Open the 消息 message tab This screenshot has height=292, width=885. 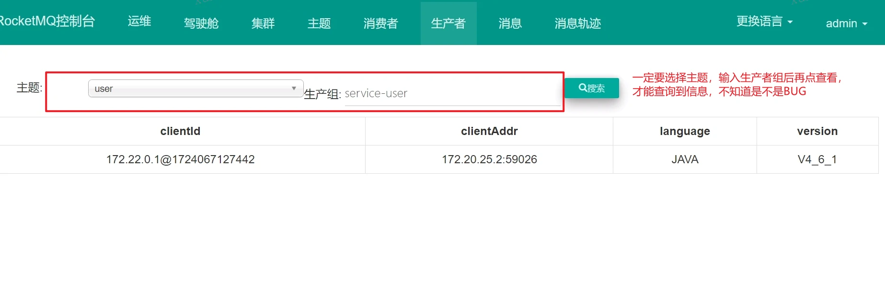[x=510, y=23]
